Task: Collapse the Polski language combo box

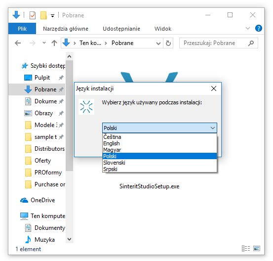Action: coord(213,128)
